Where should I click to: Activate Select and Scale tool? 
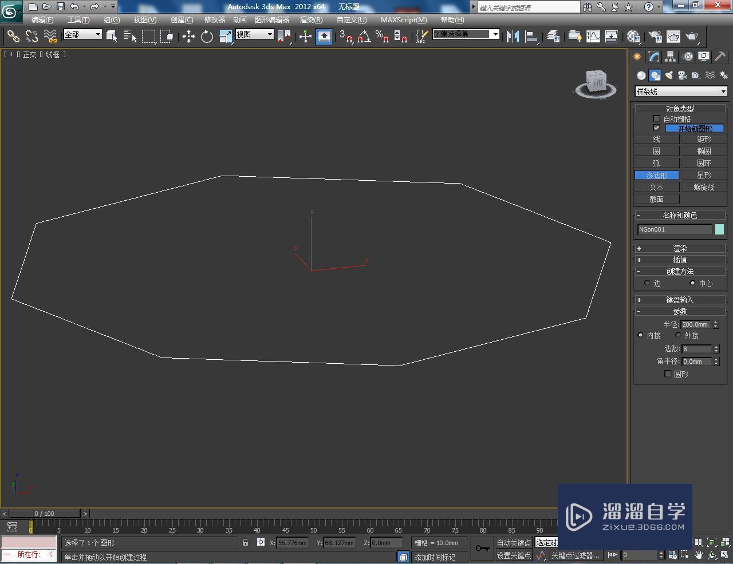point(226,36)
